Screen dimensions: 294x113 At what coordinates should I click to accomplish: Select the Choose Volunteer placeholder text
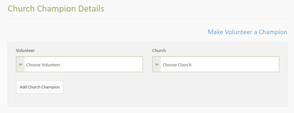(x=43, y=65)
